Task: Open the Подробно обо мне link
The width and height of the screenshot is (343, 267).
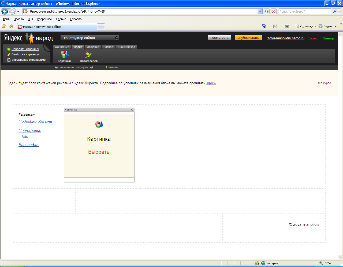Action: coord(35,121)
